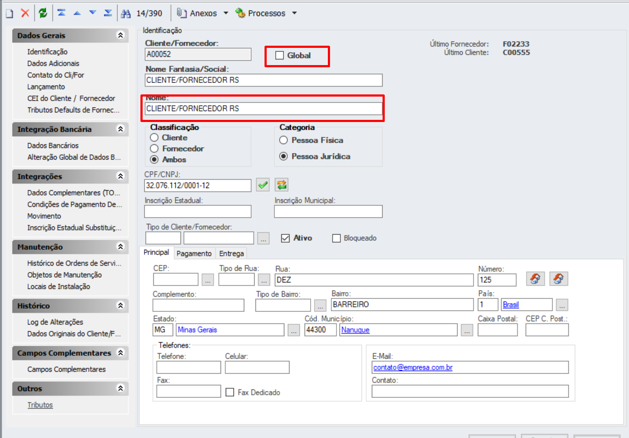This screenshot has width=629, height=438.
Task: Go to the next record arrow
Action: [93, 13]
